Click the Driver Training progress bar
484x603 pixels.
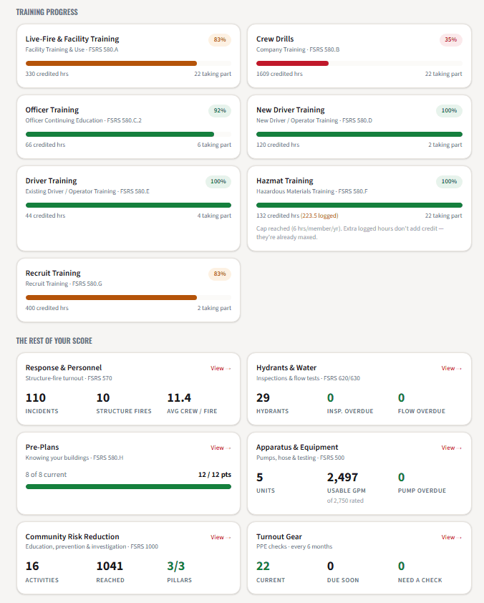pos(128,206)
